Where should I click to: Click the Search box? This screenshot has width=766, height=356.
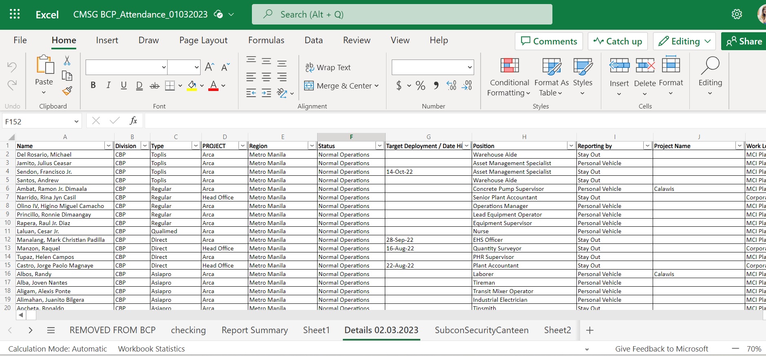pyautogui.click(x=402, y=14)
